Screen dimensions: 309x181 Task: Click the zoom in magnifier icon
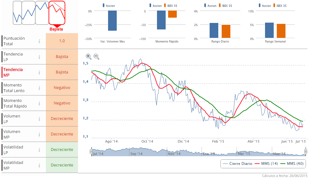point(89,56)
